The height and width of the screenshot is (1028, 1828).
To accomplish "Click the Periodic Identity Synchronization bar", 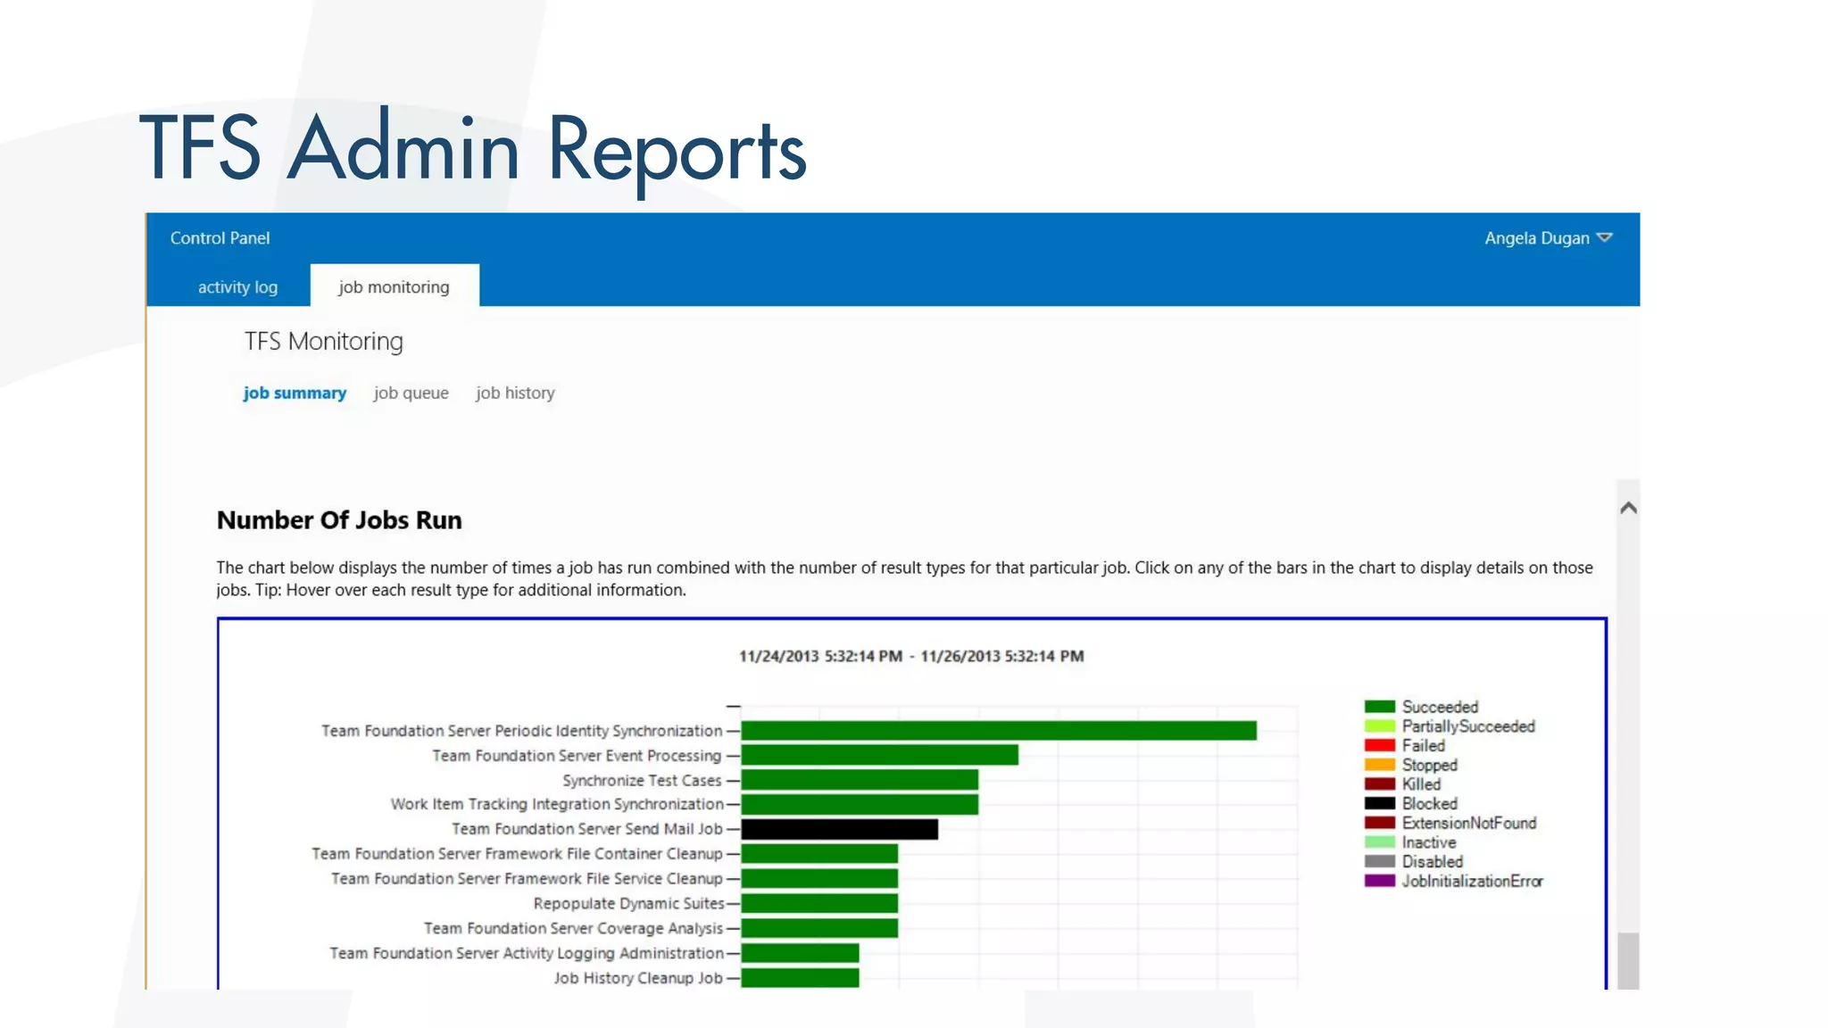I will pos(998,731).
